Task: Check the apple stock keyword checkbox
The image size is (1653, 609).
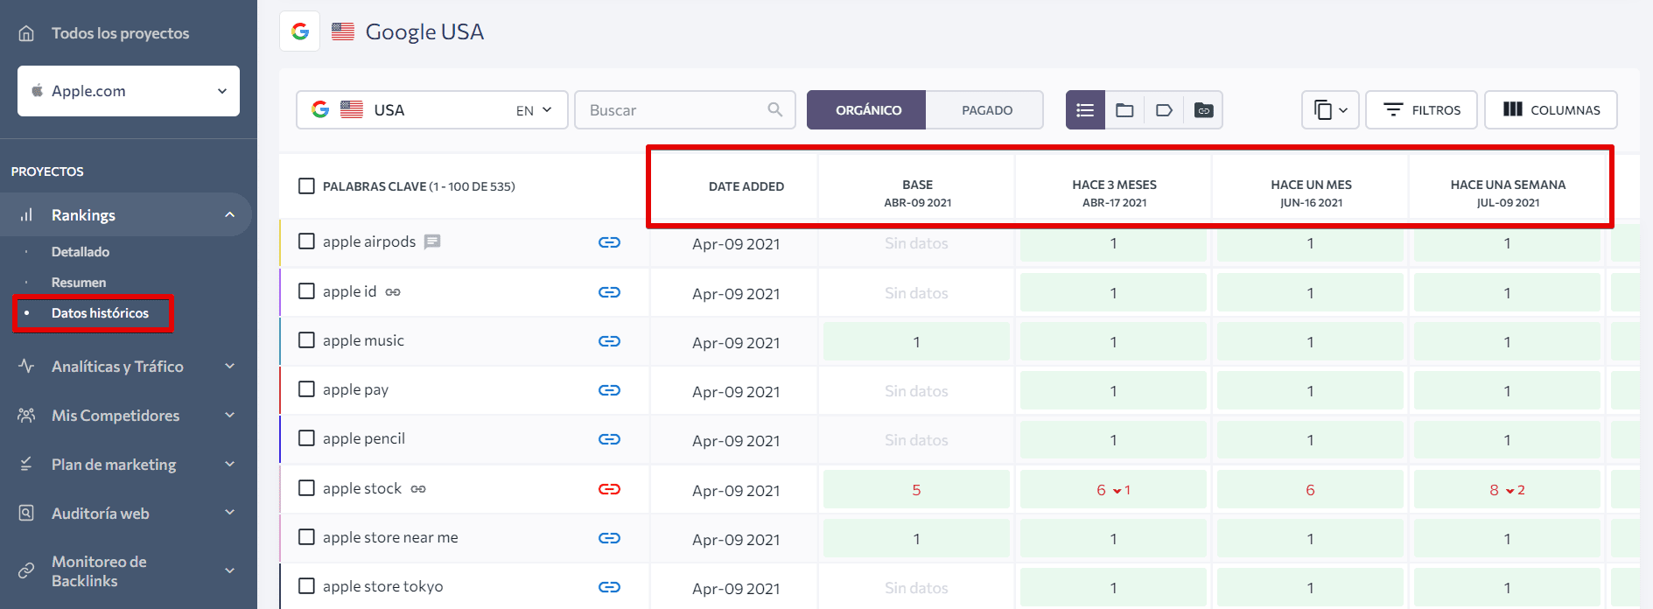Action: [306, 487]
